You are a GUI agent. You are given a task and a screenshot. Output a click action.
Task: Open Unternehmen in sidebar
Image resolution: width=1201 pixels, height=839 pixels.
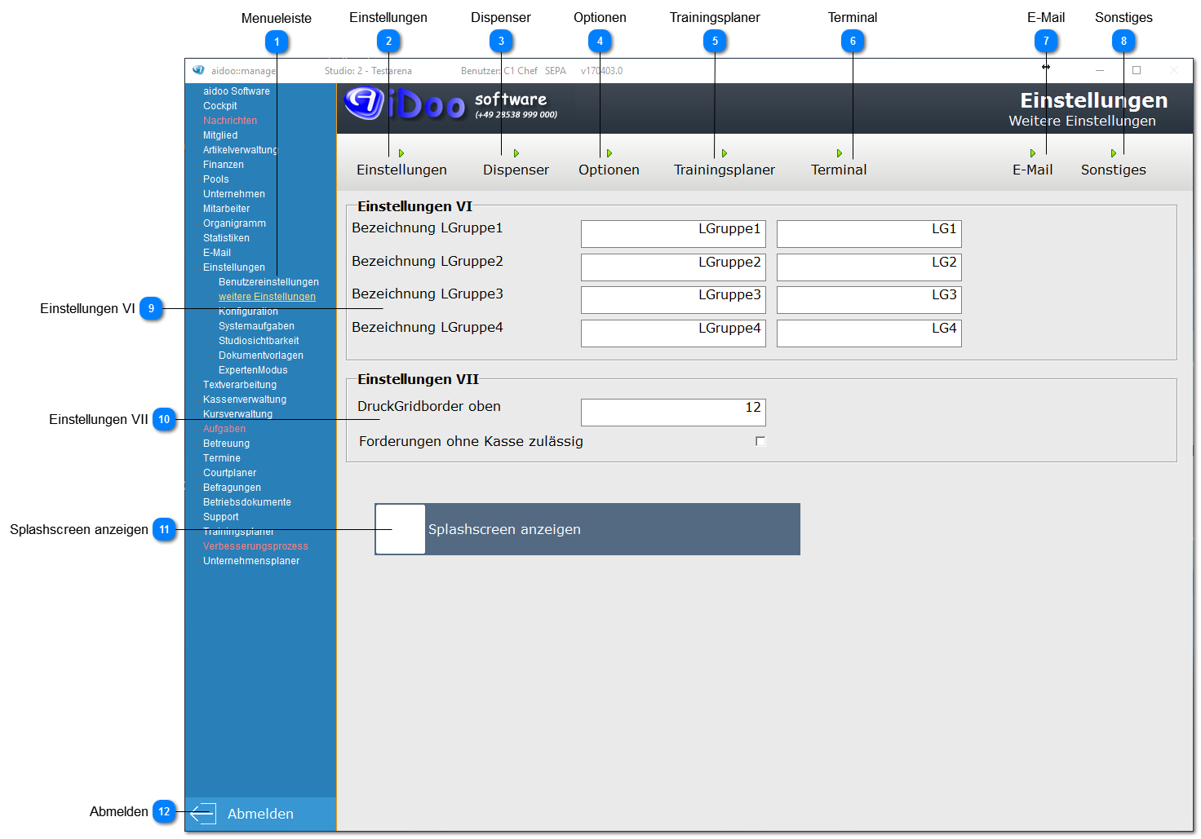pyautogui.click(x=234, y=194)
